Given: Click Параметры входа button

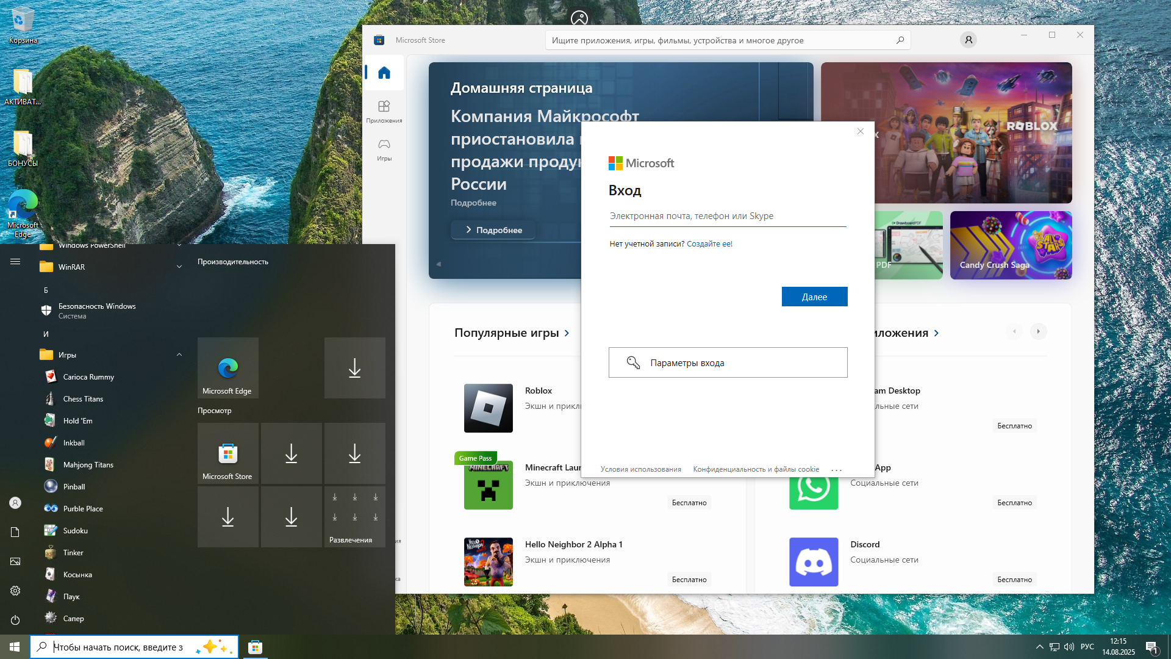Looking at the screenshot, I should [x=728, y=362].
